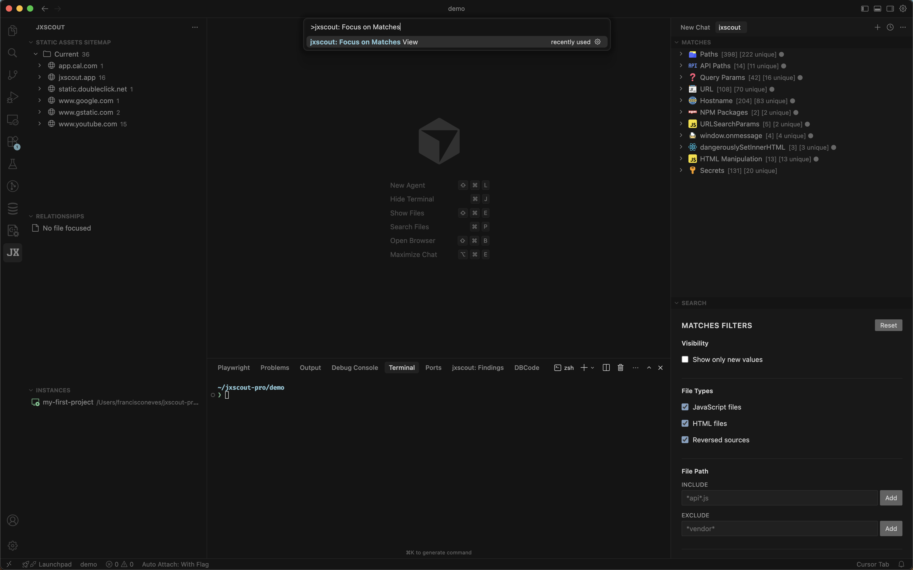Select the my-first-project instance row
This screenshot has height=570, width=913.
115,402
